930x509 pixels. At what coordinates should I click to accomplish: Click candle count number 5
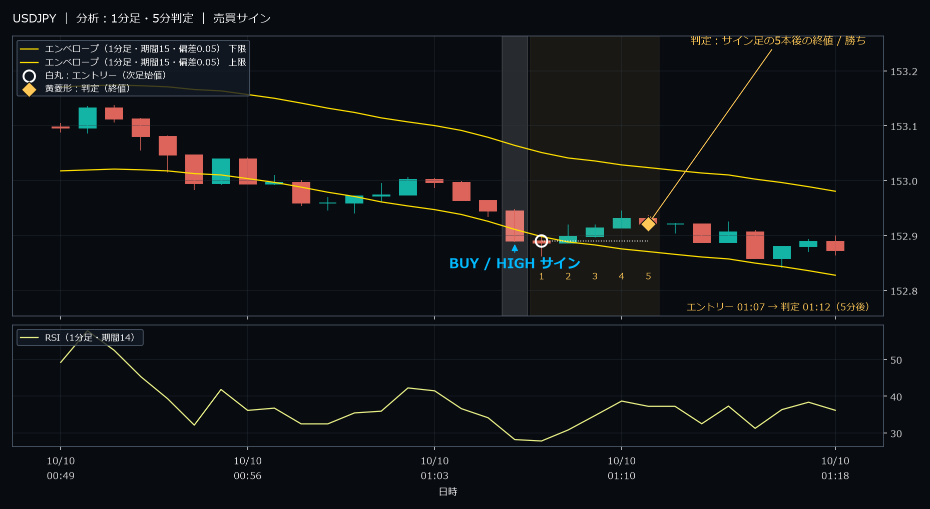click(648, 276)
